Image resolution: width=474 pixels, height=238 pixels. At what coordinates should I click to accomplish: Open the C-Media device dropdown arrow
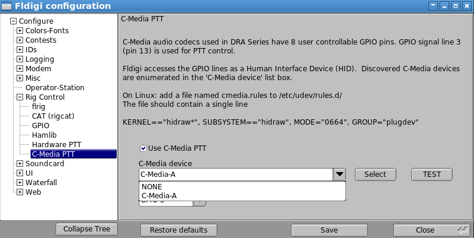click(340, 174)
